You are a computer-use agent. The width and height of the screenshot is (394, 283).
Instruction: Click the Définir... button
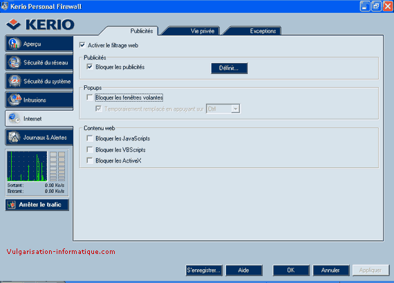229,68
